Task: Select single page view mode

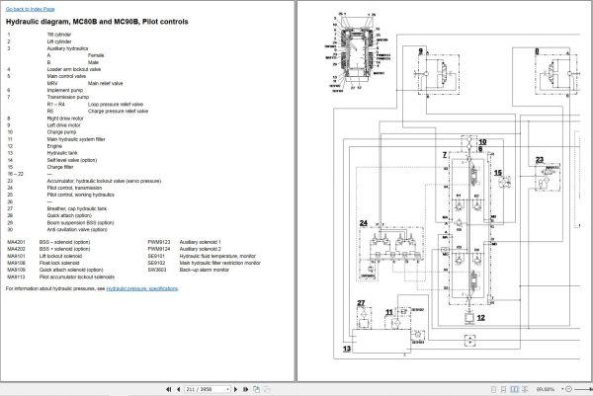Action: pos(493,389)
